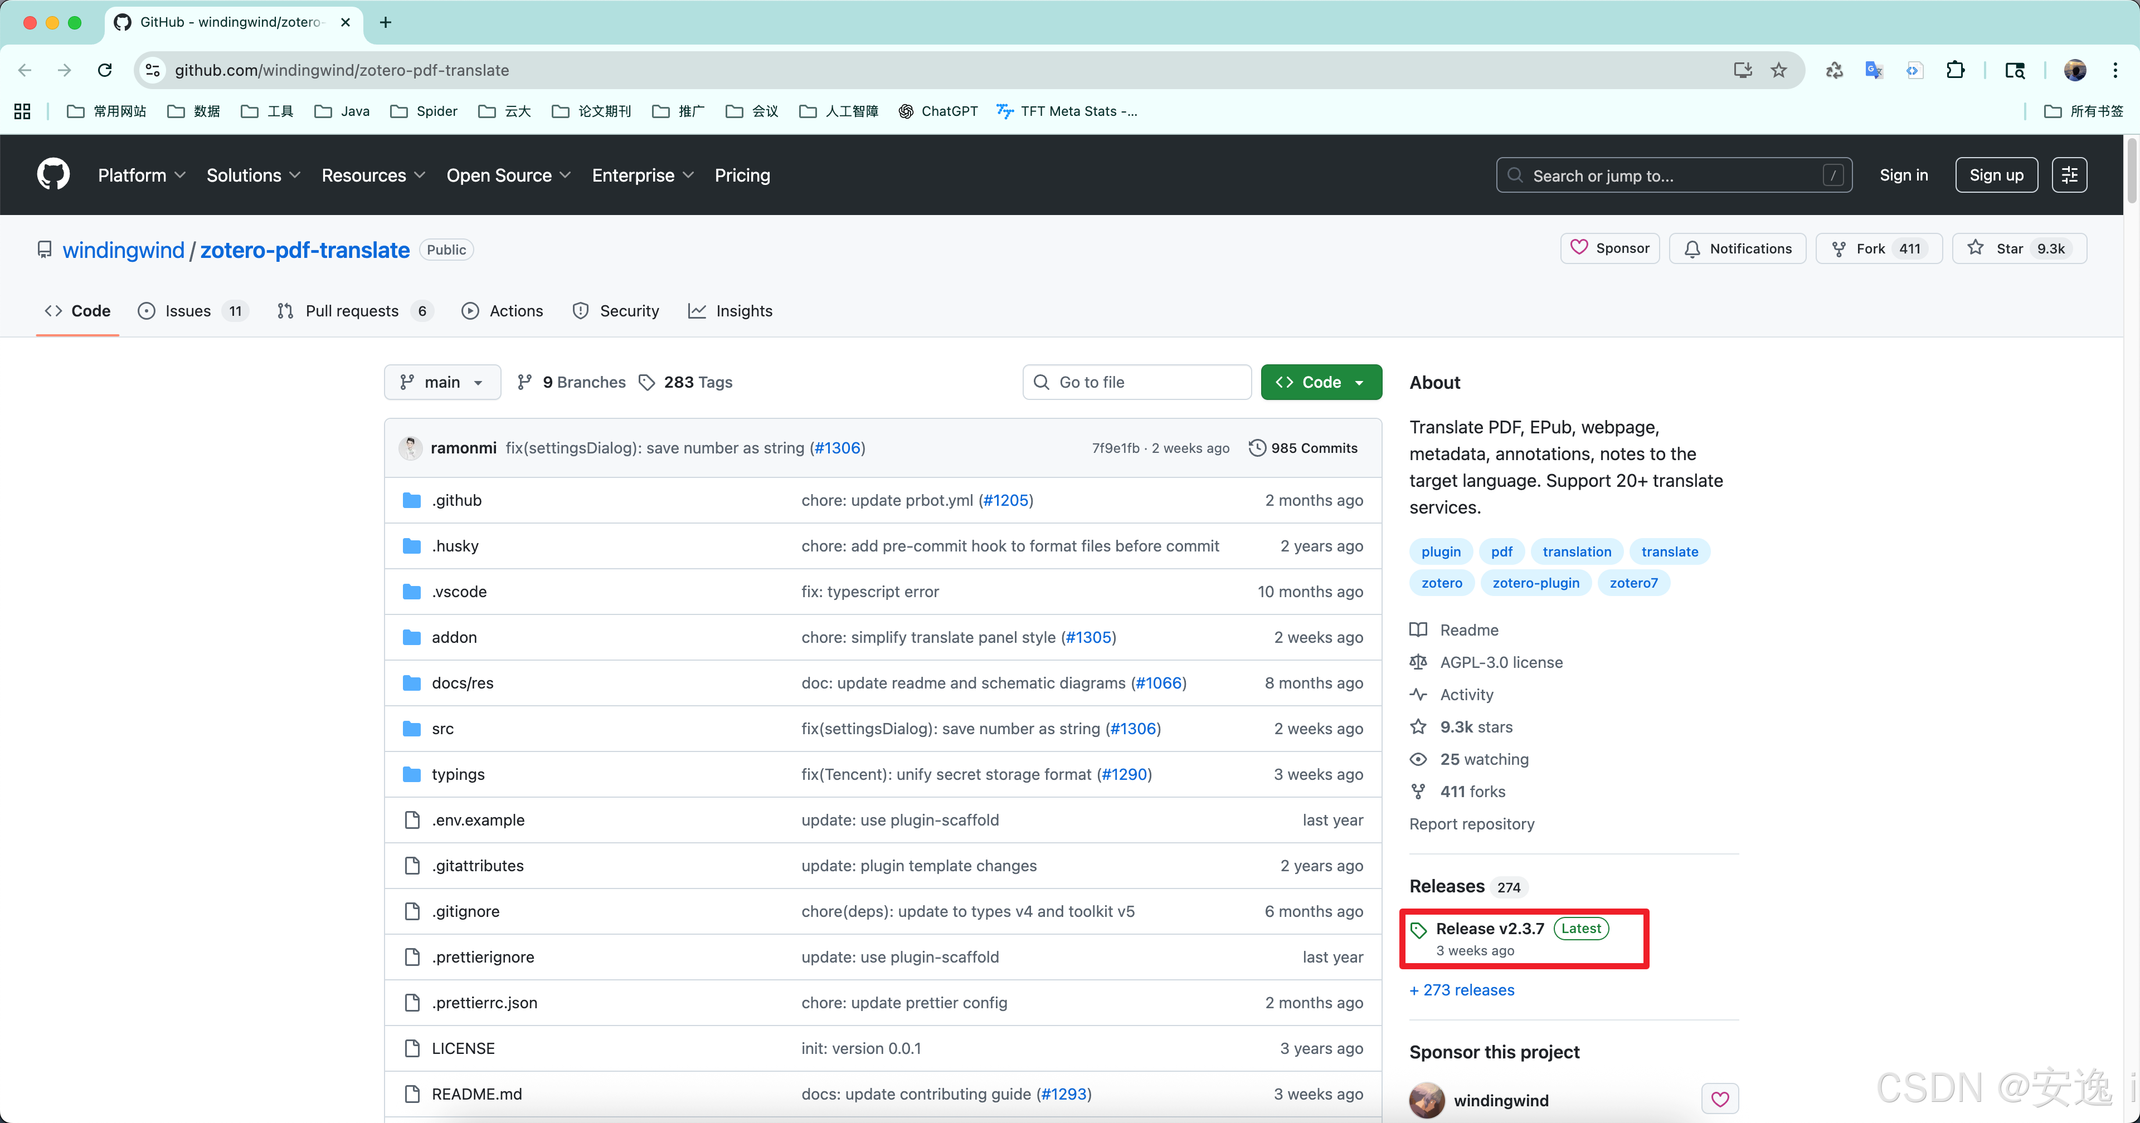Image resolution: width=2140 pixels, height=1123 pixels.
Task: Fork the repository with Fork button
Action: (x=1878, y=248)
